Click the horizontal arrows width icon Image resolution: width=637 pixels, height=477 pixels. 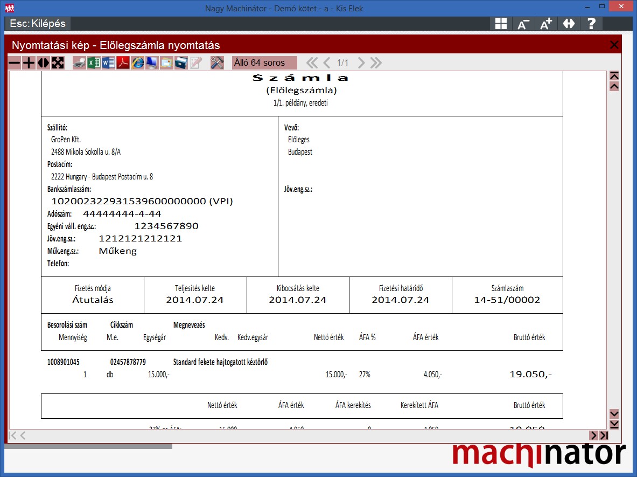point(569,24)
